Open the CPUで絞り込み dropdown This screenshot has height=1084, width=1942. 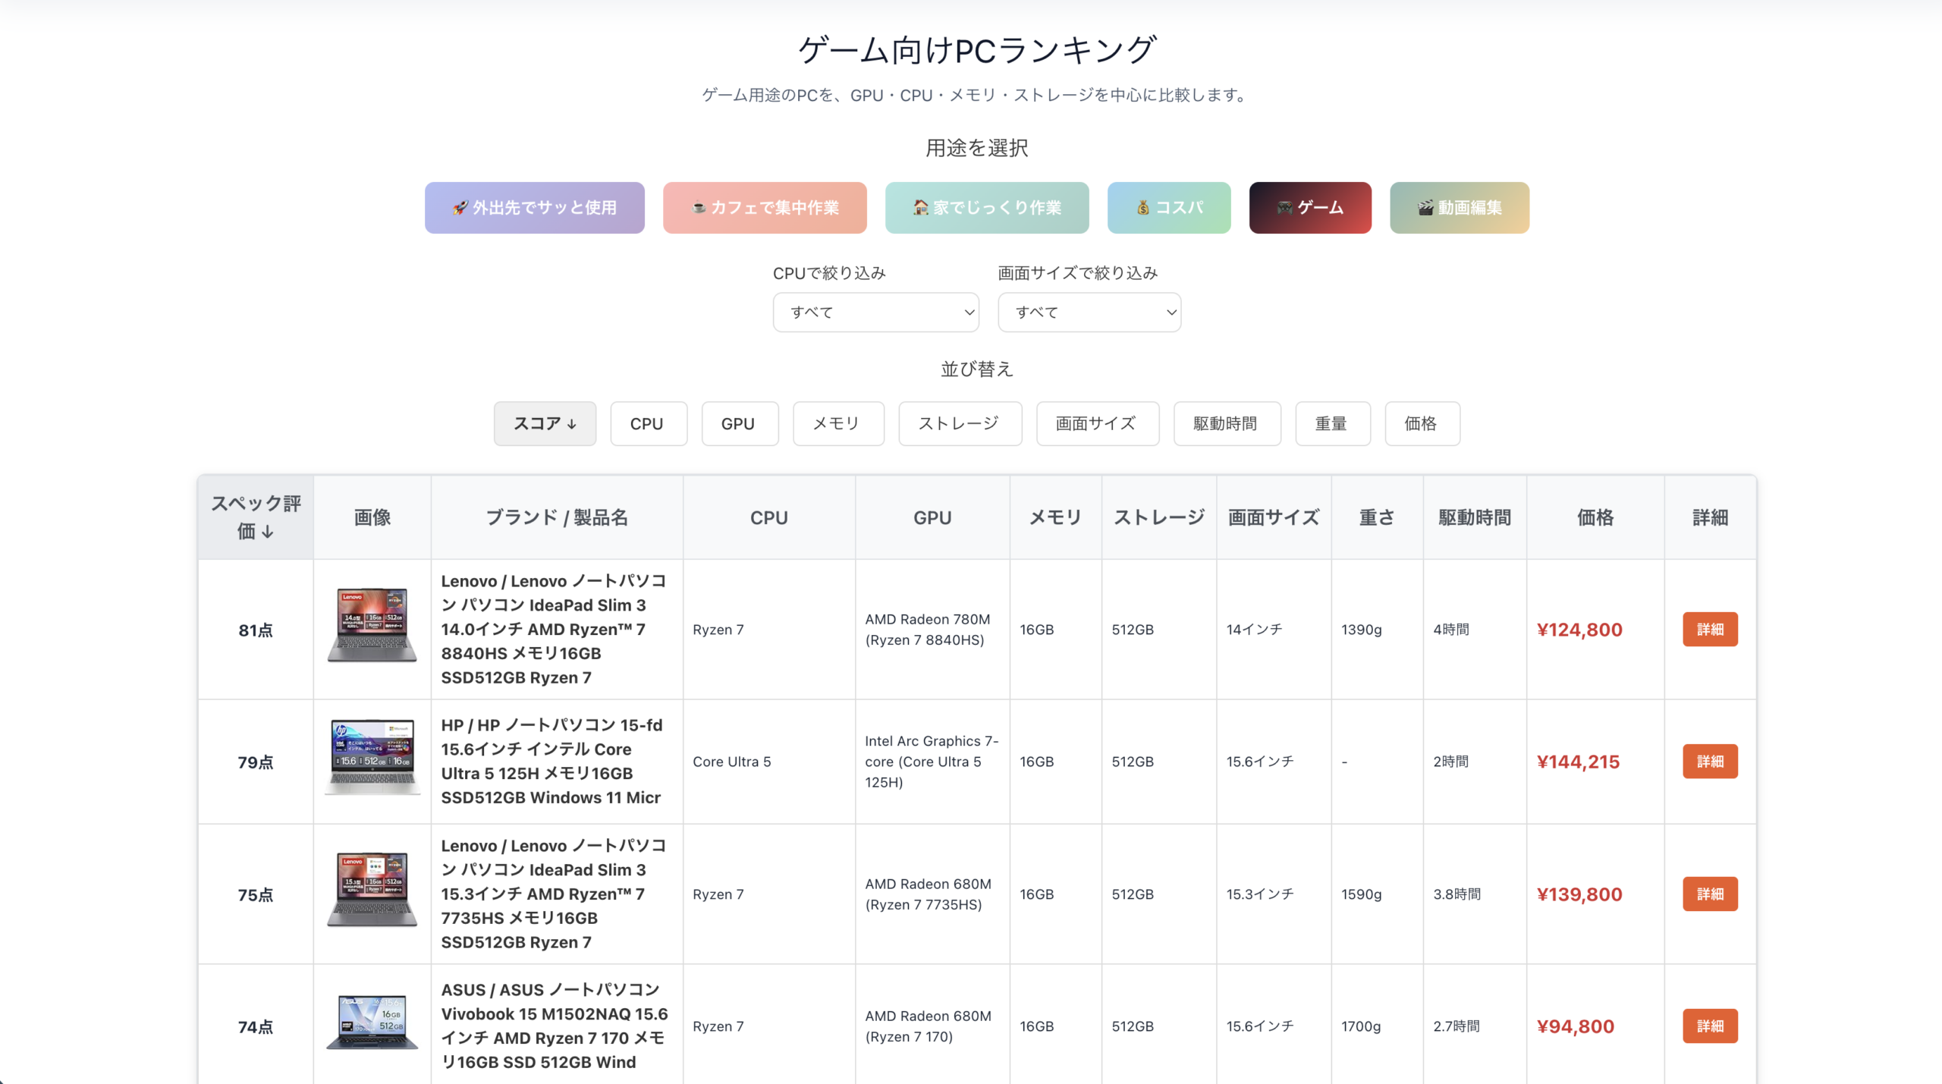pos(875,312)
